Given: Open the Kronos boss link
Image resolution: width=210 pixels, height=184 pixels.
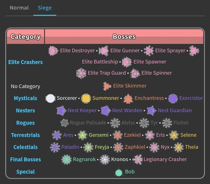Looking at the screenshot, I should point(120,160).
